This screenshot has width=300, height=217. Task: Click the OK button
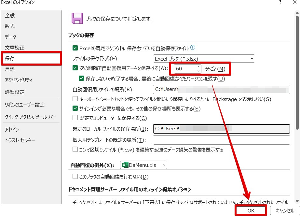pos(251,211)
